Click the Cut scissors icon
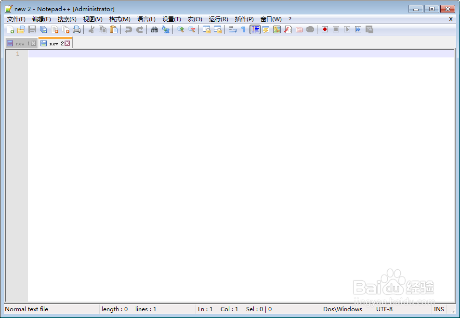Screen dimensions: 460x318 [91, 29]
